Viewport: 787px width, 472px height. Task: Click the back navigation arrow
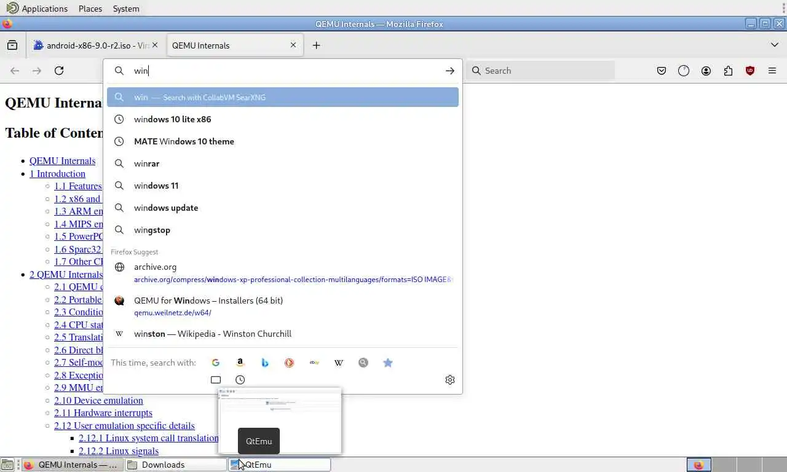15,71
